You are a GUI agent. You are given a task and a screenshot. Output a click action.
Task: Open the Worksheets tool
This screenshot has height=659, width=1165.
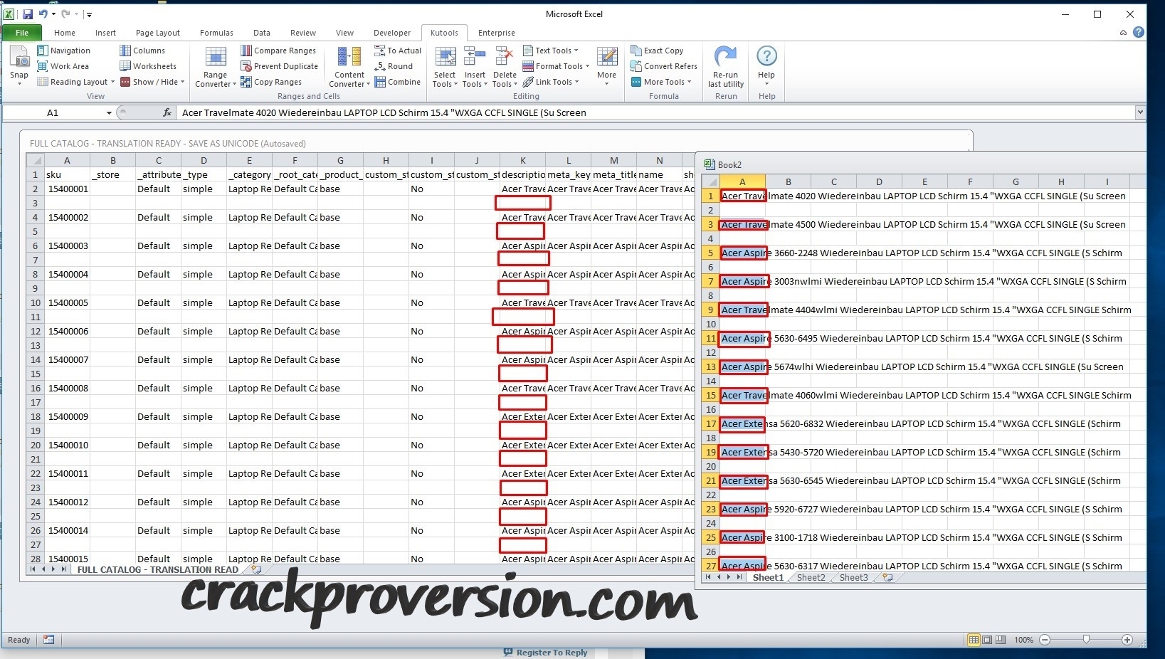tap(148, 66)
